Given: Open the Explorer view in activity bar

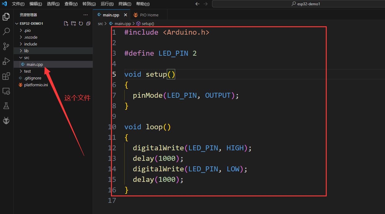Looking at the screenshot, I should pyautogui.click(x=6, y=16).
